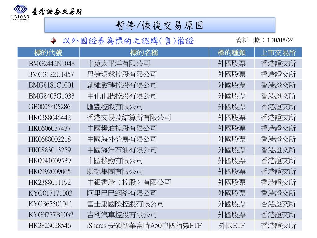
Task: Click name 創維數碼控股有限公司
Action: tap(122, 85)
